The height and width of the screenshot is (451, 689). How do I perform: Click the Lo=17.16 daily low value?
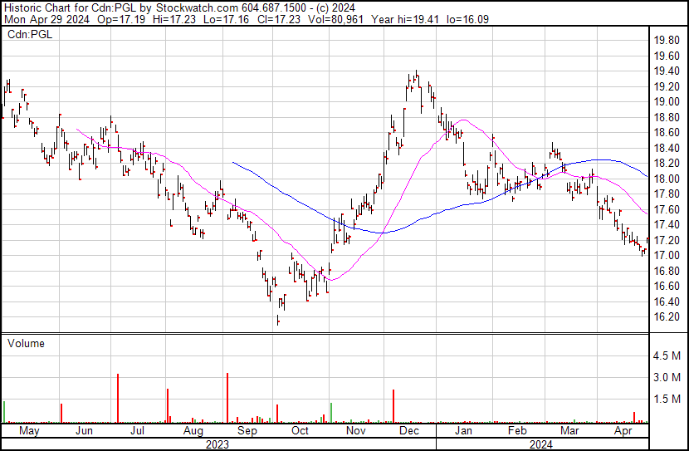point(227,19)
